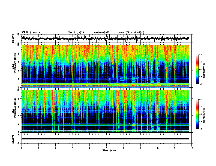Click inside the ch.2 spectrogram panel
This screenshot has width=216, height=166.
tap(105, 111)
